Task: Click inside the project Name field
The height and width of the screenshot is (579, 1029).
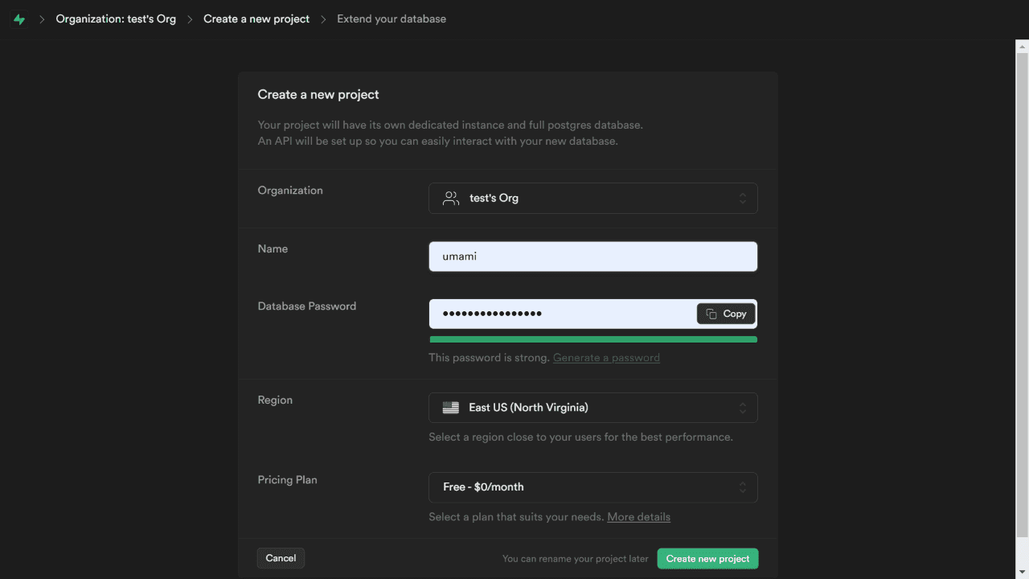Action: [592, 256]
